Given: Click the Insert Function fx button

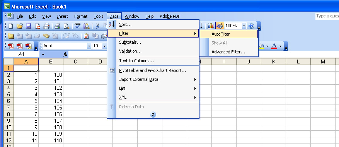Looking at the screenshot, I should click(65, 54).
